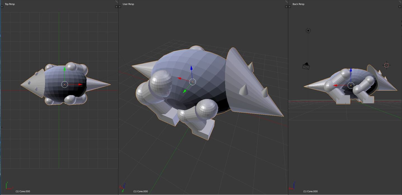Click the 'Back Persp' view label
Image resolution: width=402 pixels, height=195 pixels.
[x=298, y=4]
